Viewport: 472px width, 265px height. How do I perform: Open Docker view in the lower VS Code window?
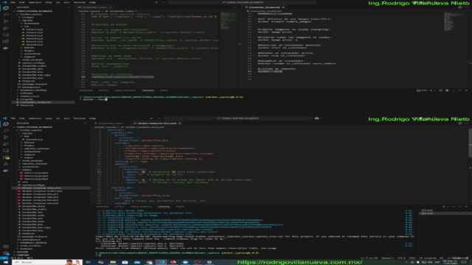pos(5,170)
